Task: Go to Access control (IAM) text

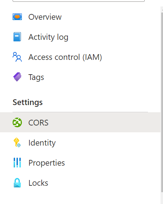Action: point(65,57)
